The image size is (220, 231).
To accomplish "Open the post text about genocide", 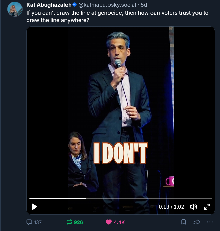I will coord(117,16).
